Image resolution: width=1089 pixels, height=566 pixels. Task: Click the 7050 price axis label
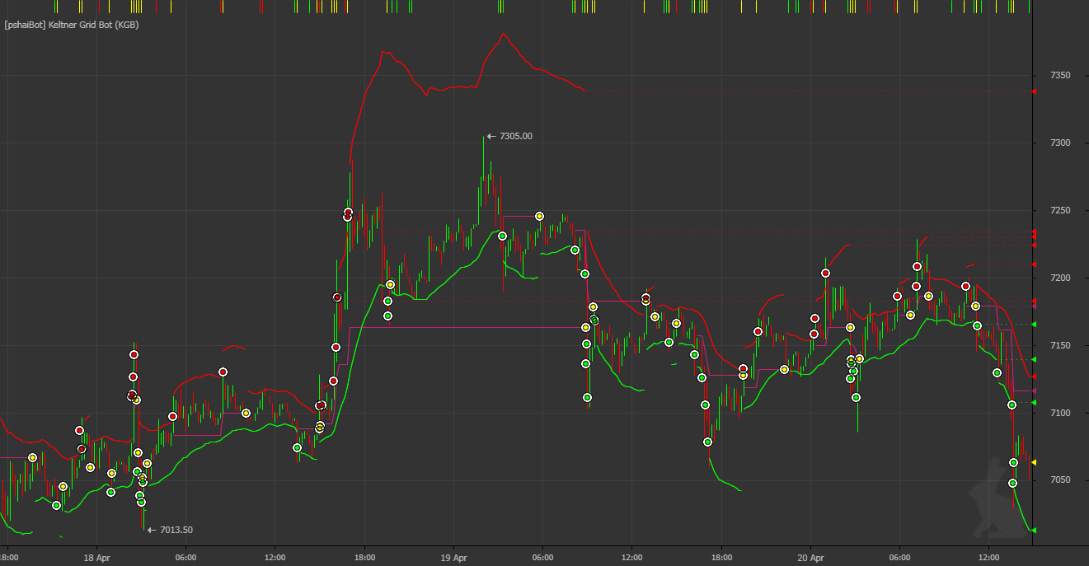click(x=1060, y=480)
